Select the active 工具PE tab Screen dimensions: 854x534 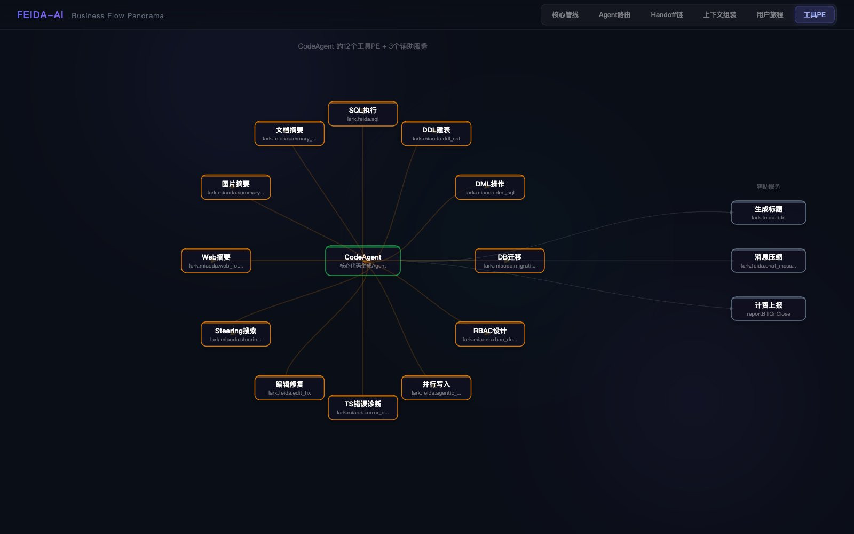click(815, 15)
